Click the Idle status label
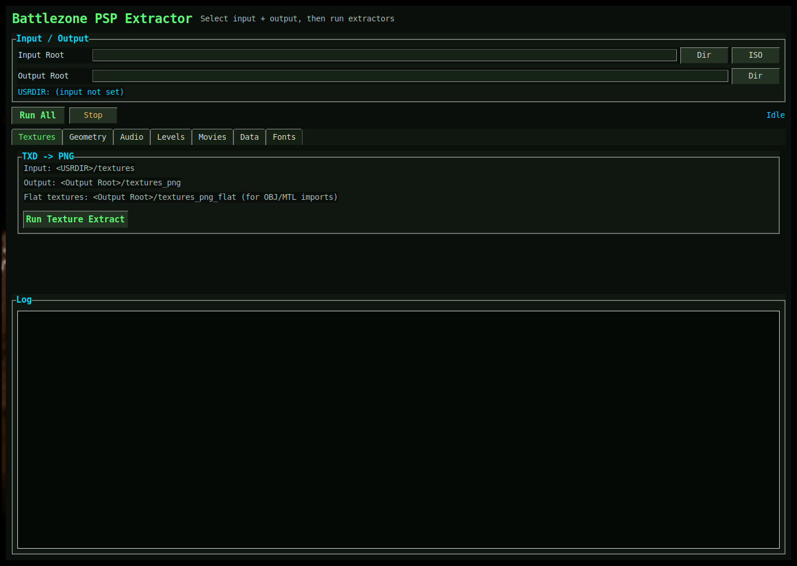This screenshot has height=566, width=797. 776,115
